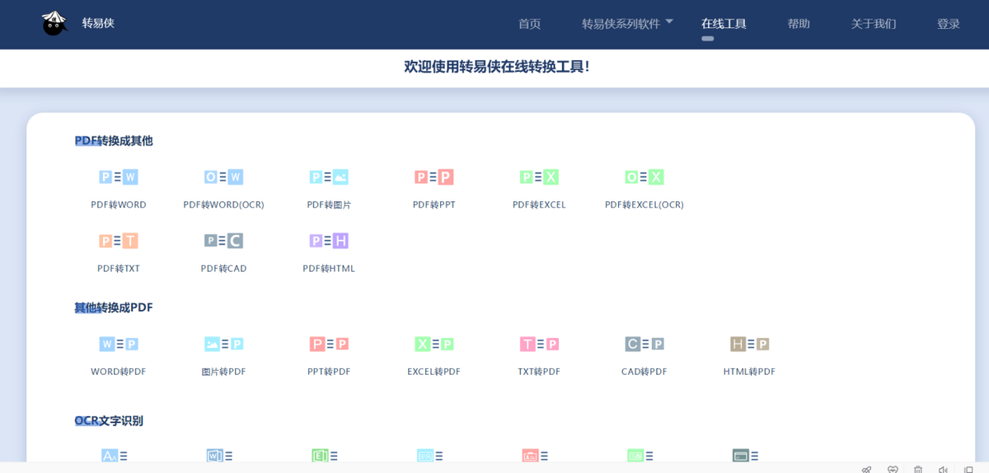Open the WORD转PDF converter icon

pos(119,344)
